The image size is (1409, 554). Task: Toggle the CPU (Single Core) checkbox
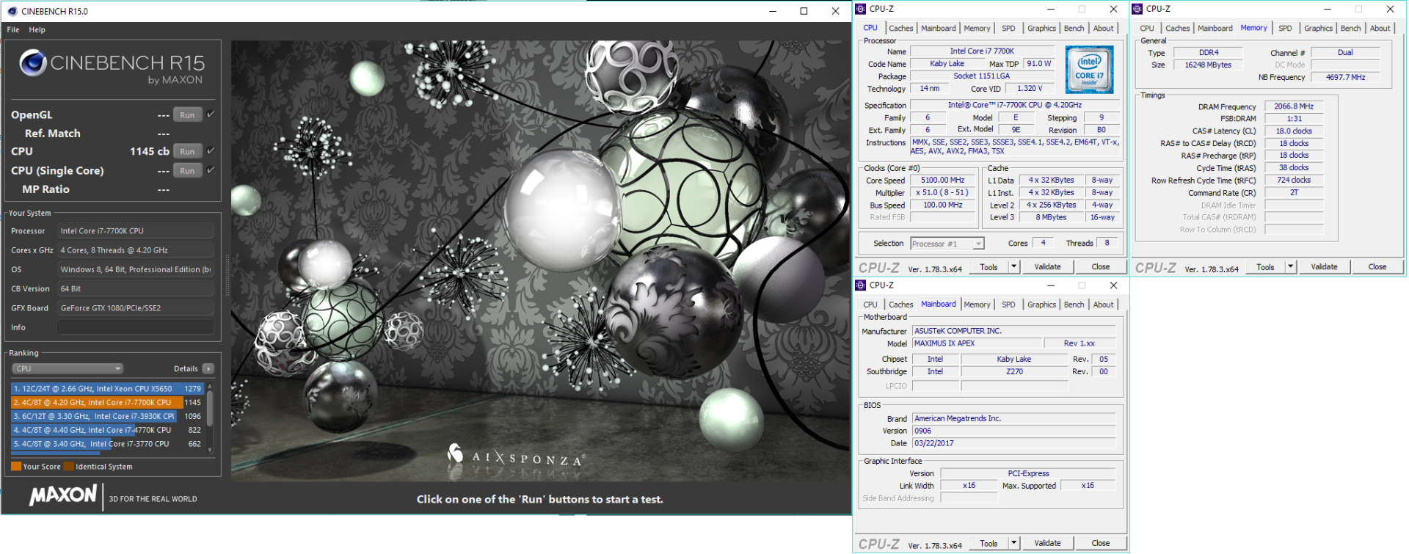pyautogui.click(x=211, y=170)
